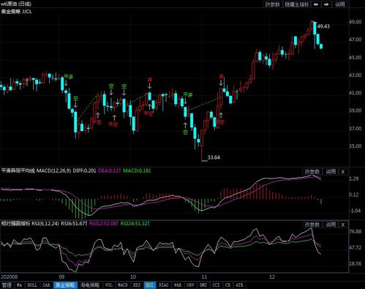The width and height of the screenshot is (365, 289).
Task: Click 改参数 in the RSI panel
Action: pyautogui.click(x=312, y=225)
